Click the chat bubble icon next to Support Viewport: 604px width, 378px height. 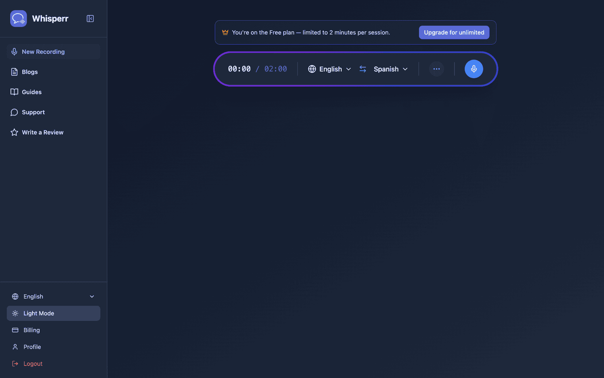click(x=14, y=112)
